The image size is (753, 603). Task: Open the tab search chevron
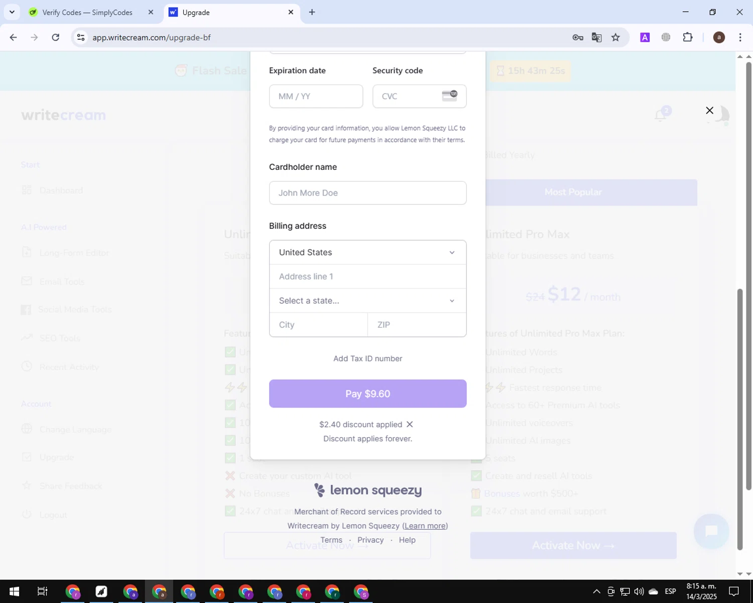(12, 12)
